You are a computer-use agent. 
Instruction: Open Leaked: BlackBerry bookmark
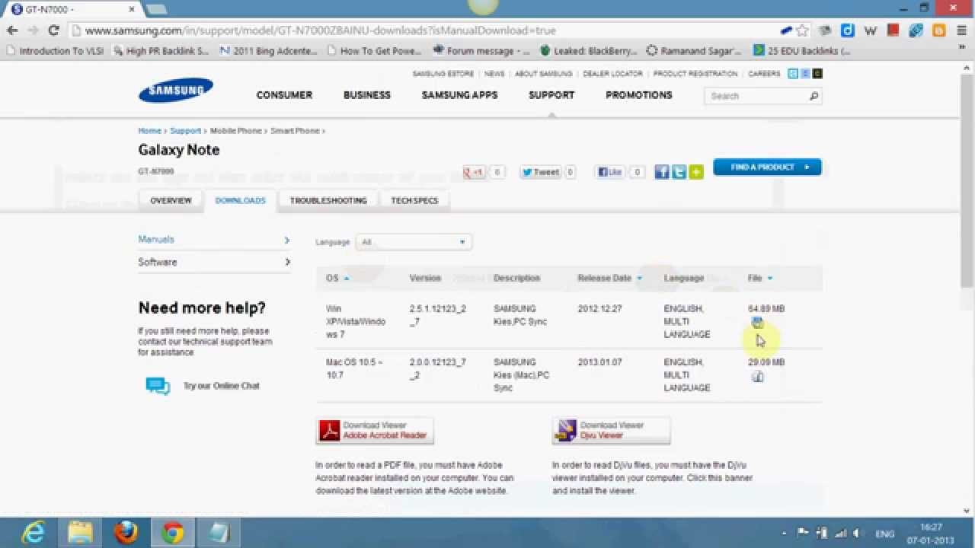coord(589,51)
